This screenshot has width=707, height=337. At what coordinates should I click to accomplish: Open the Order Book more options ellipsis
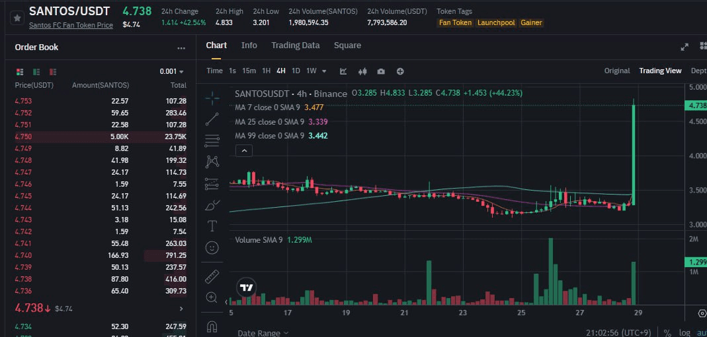181,47
